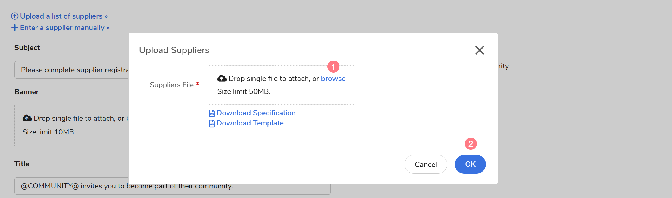Screen dimensions: 672x198
Task: Click the 'Size limit 50MB' drop zone area
Action: [x=244, y=91]
